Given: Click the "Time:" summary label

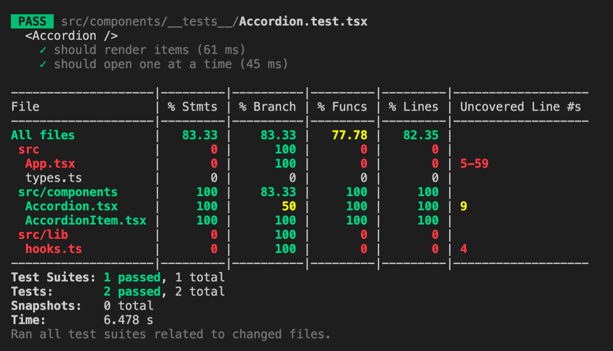Looking at the screenshot, I should click(28, 320).
